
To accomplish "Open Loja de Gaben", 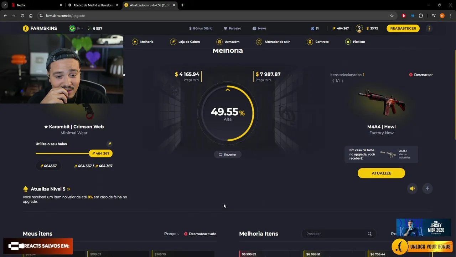I will (185, 42).
